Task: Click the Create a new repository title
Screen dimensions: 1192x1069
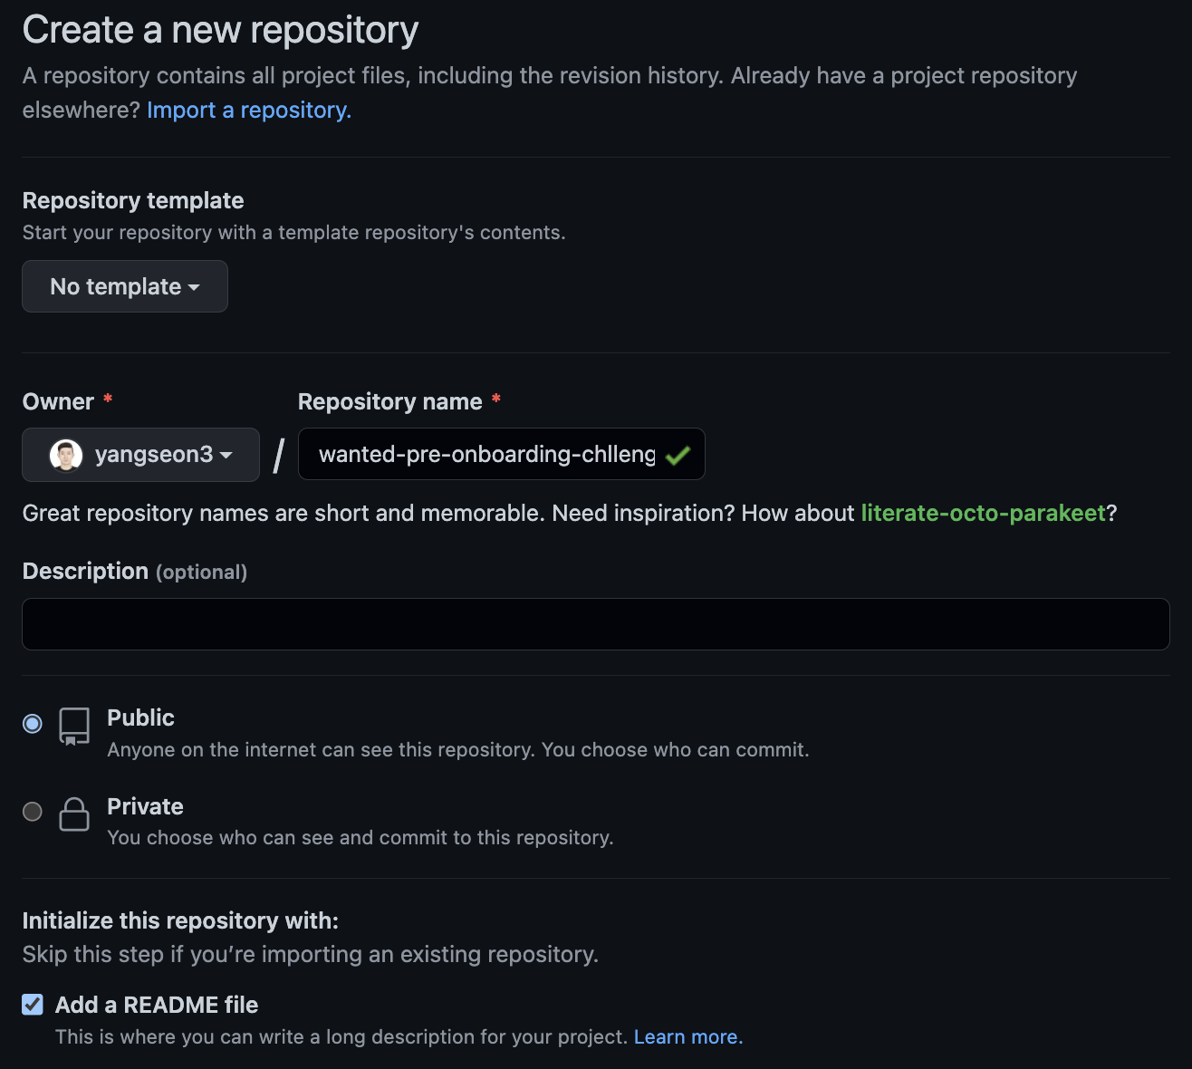Action: pyautogui.click(x=220, y=30)
